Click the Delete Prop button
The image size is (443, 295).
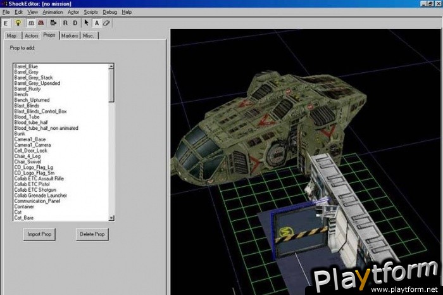click(92, 234)
